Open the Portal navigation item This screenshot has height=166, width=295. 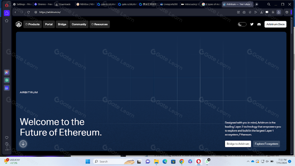pyautogui.click(x=49, y=24)
